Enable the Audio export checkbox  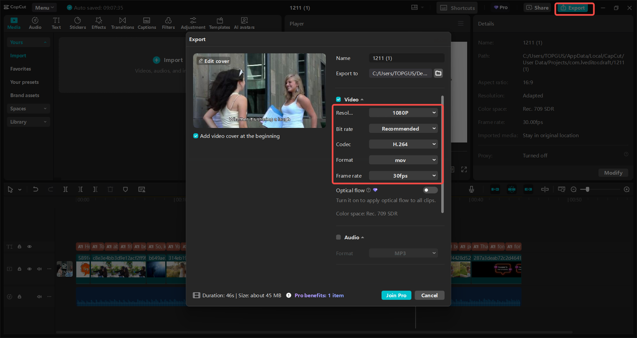point(338,238)
